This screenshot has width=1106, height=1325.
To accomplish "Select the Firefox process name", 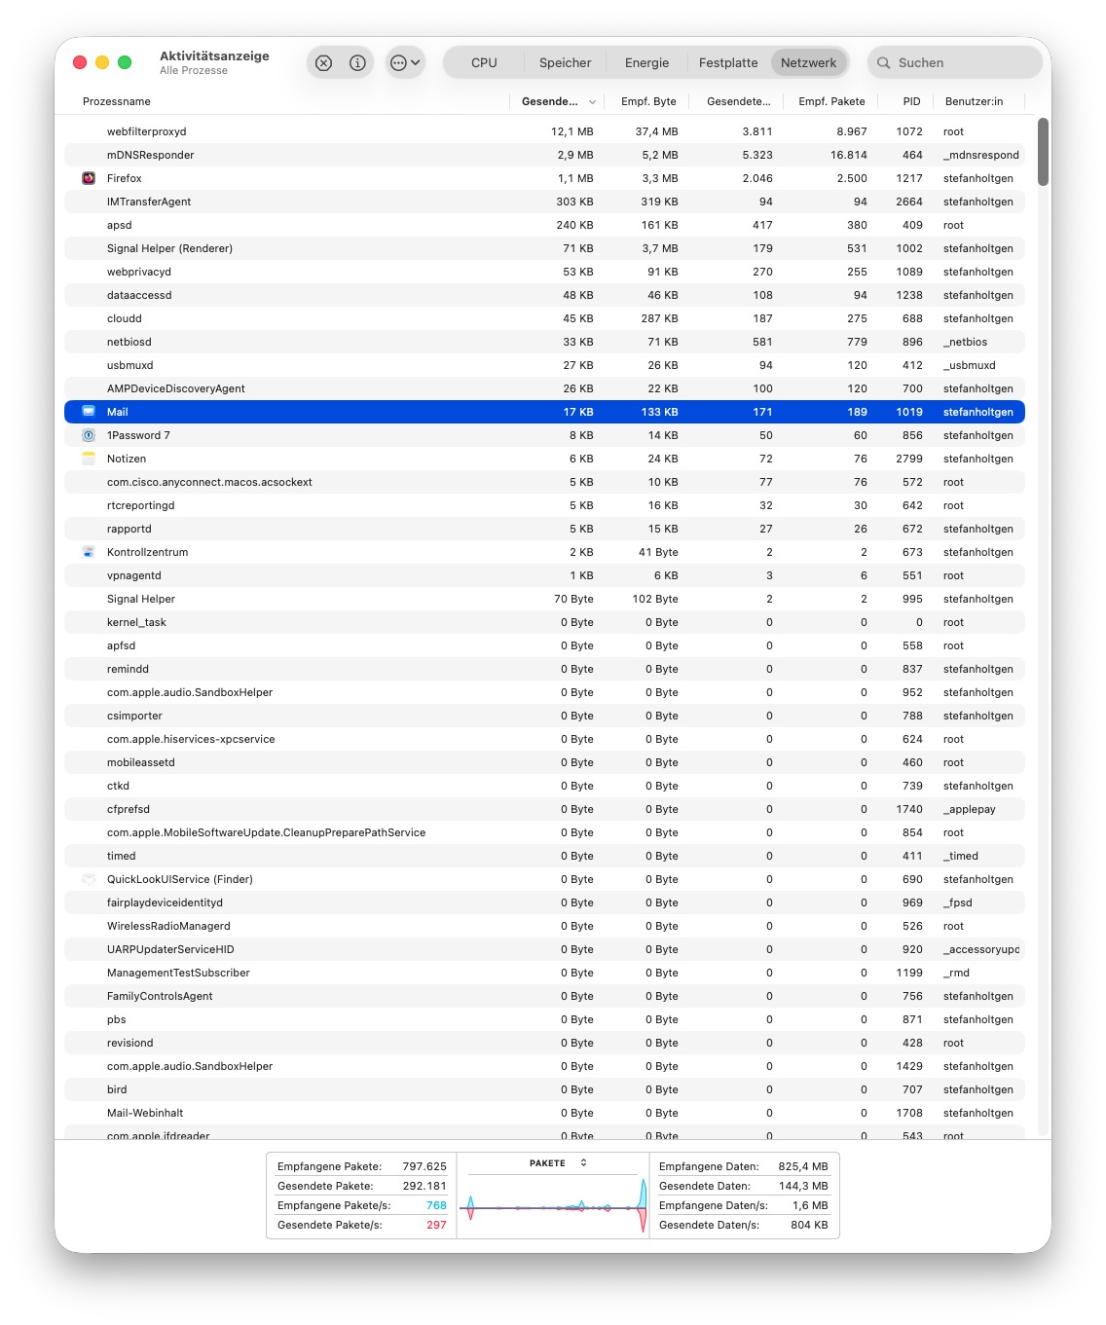I will [x=125, y=178].
